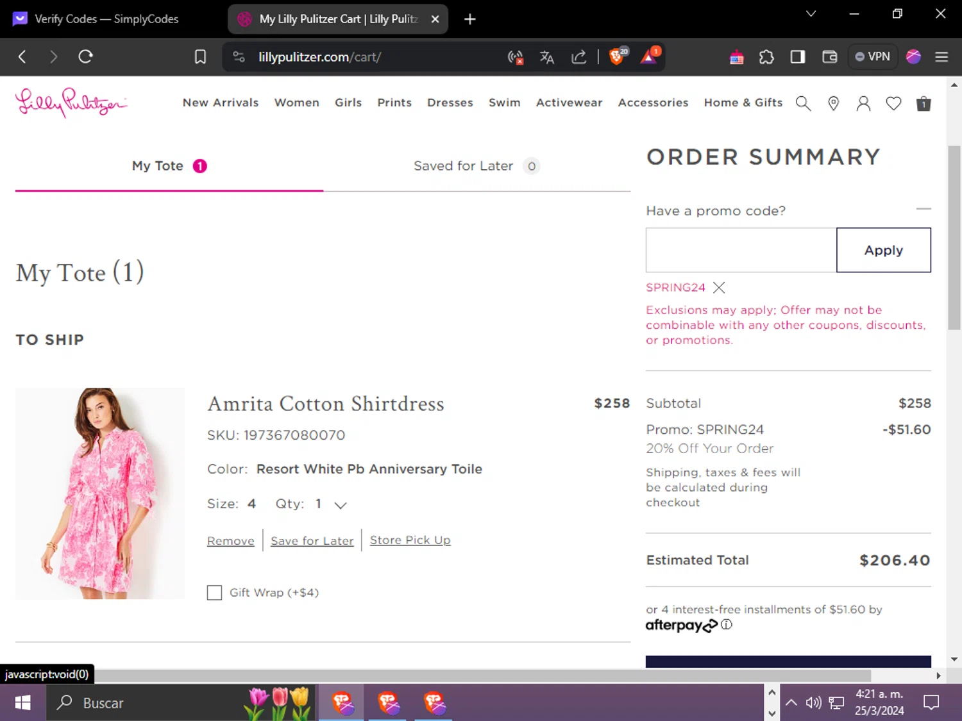Switch to Verify Codes SimplyCodes tab
Screen dimensions: 962x721
coord(106,19)
